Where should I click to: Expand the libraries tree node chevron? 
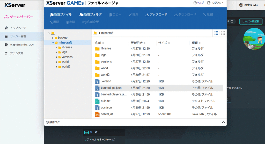coord(56,48)
